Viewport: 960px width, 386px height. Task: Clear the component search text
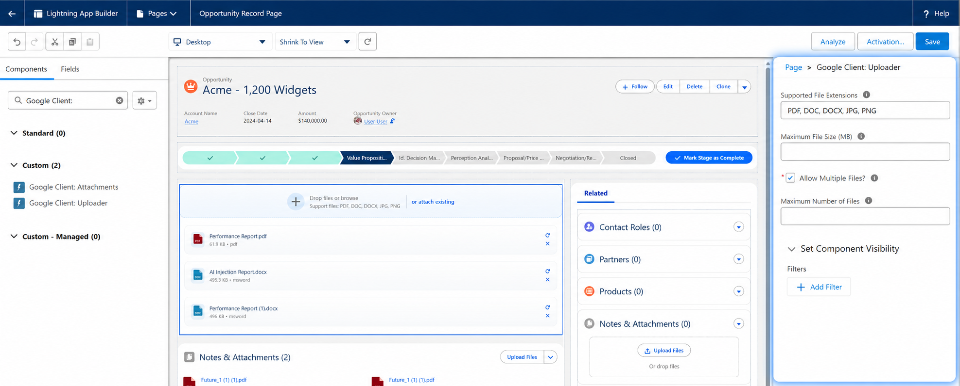120,100
